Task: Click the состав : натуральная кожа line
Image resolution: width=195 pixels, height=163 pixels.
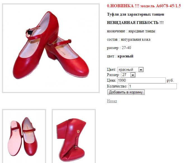Action: click(x=129, y=40)
